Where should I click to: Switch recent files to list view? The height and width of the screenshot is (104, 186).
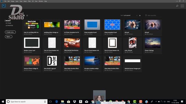click(27, 15)
